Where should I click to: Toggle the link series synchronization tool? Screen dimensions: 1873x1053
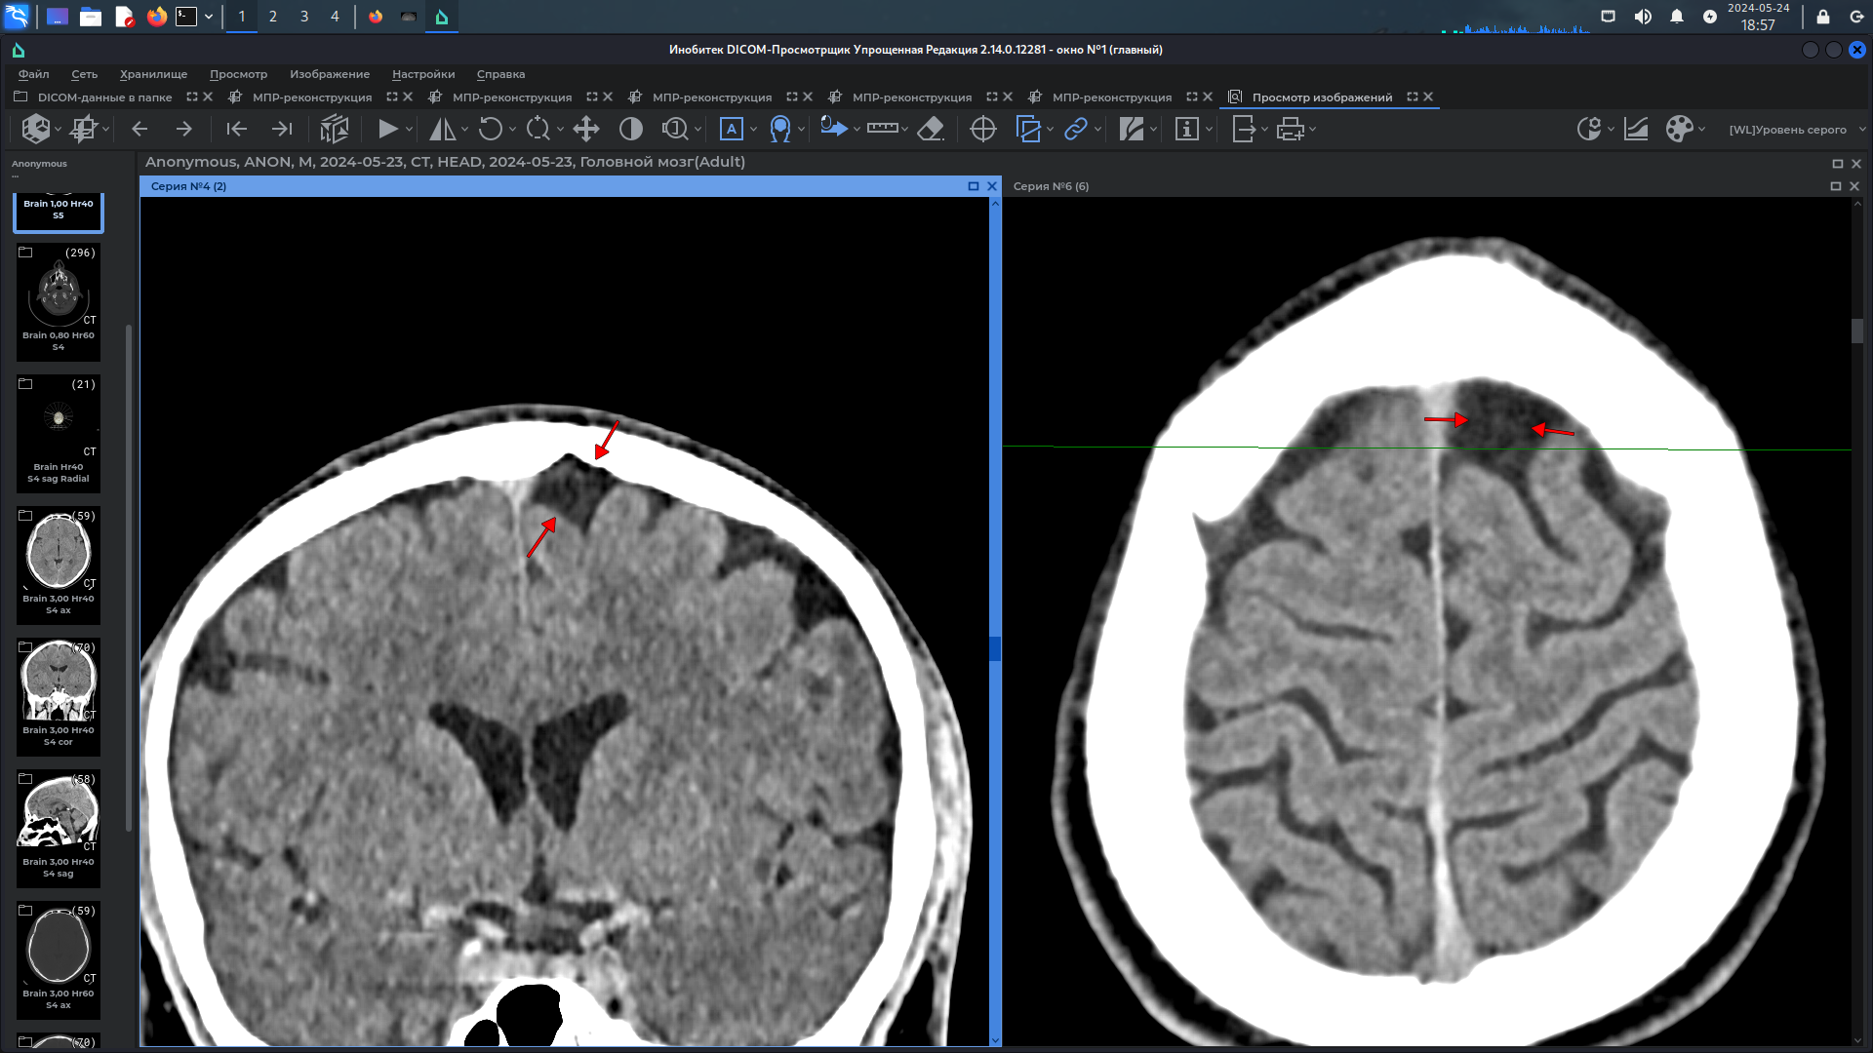coord(1075,129)
